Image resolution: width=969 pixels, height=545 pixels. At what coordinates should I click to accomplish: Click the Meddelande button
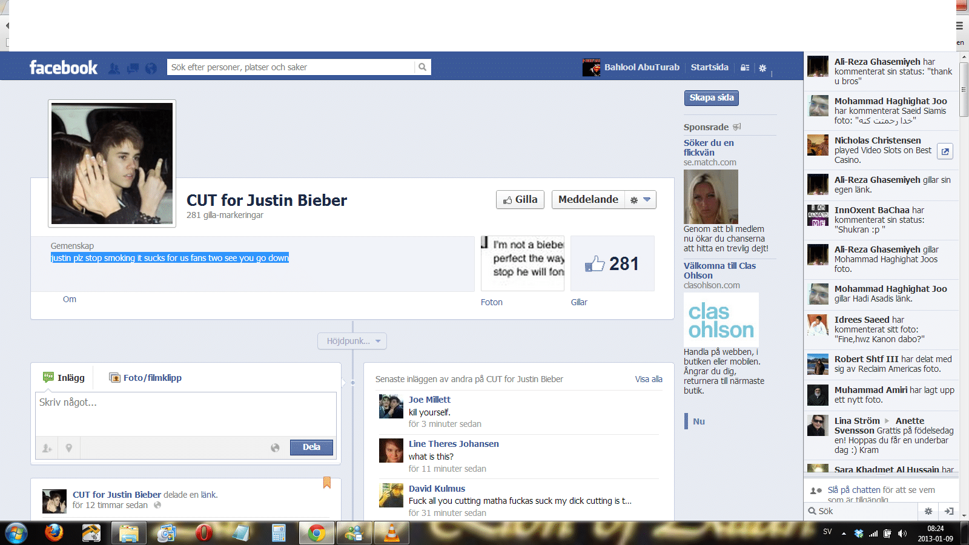588,200
